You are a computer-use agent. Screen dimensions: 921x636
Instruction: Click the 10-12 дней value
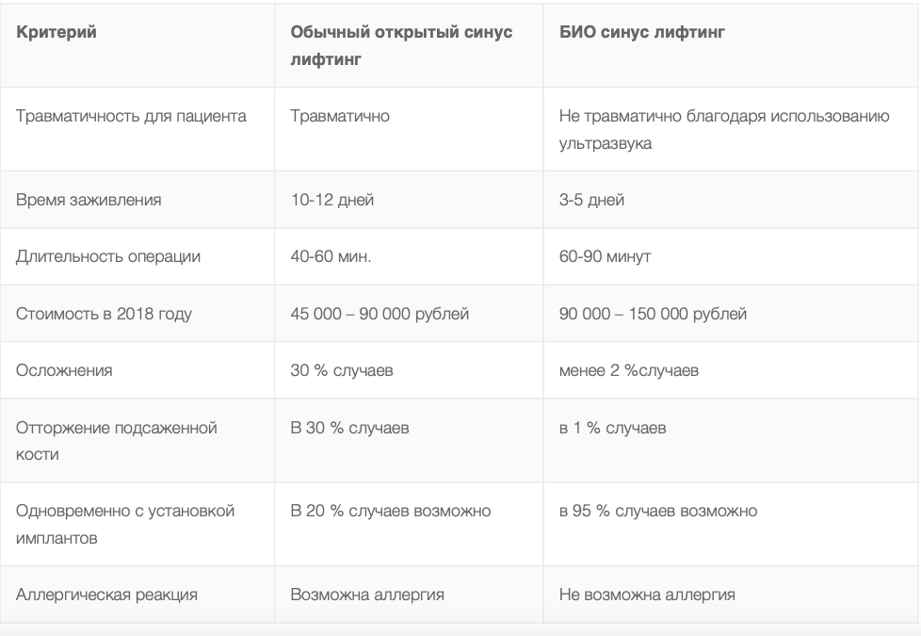332,200
